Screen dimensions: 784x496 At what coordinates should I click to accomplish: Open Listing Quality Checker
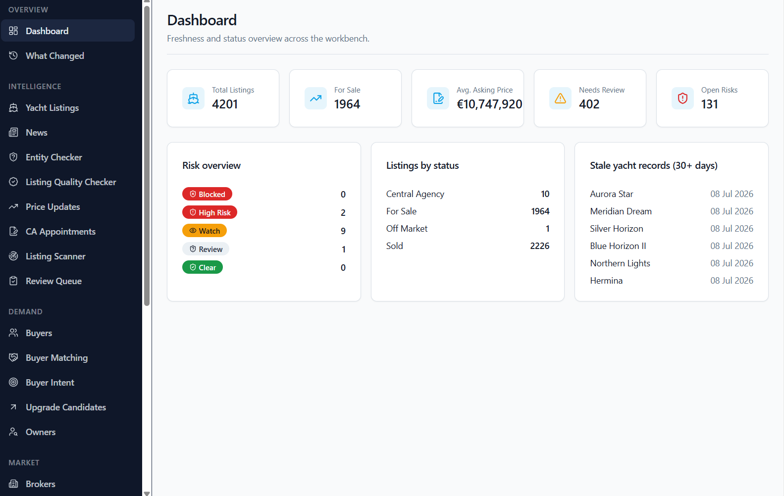(x=68, y=182)
